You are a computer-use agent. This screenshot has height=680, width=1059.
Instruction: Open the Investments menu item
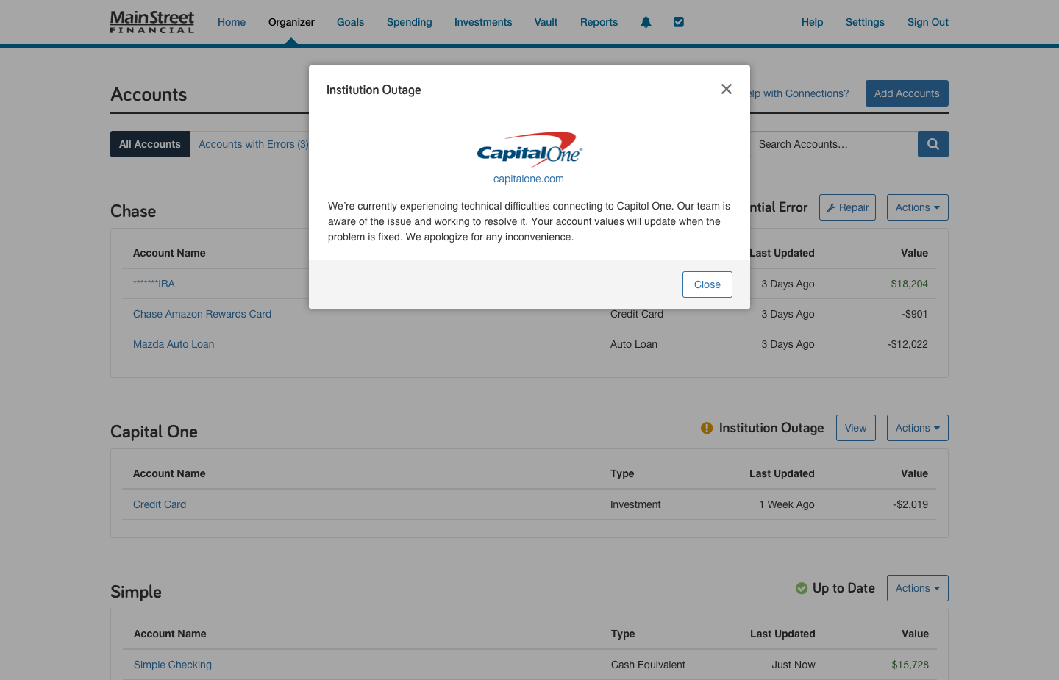coord(483,22)
